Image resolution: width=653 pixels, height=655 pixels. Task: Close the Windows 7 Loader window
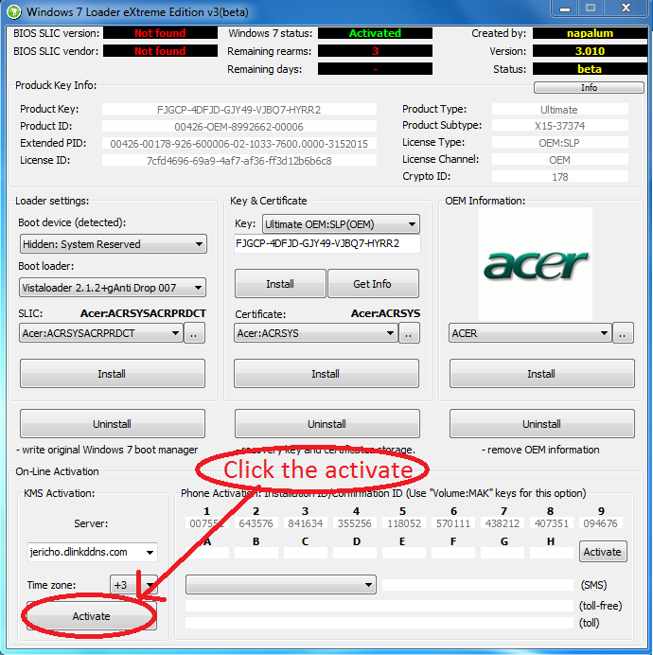coord(626,9)
